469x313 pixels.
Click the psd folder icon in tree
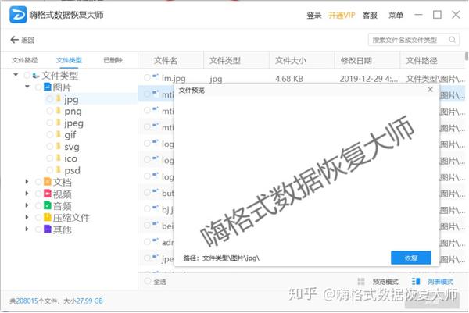coord(59,170)
